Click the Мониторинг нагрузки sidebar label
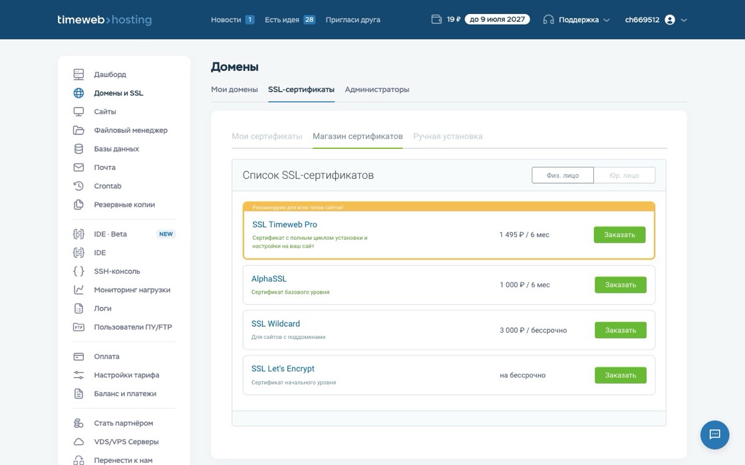This screenshot has height=465, width=745. [x=132, y=290]
